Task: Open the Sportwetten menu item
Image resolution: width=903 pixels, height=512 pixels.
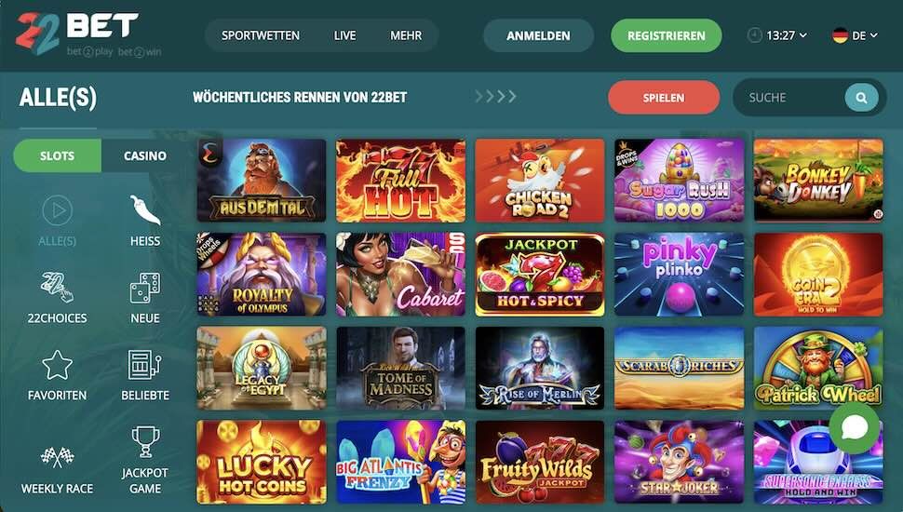Action: 261,35
